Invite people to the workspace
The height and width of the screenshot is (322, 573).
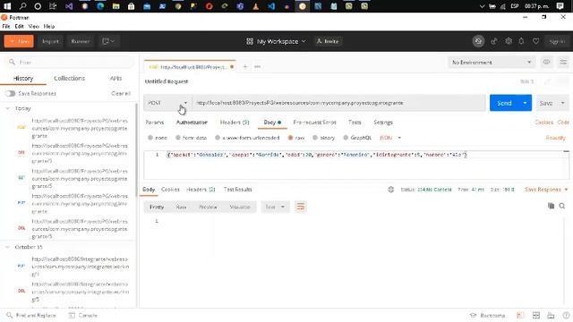[x=328, y=41]
